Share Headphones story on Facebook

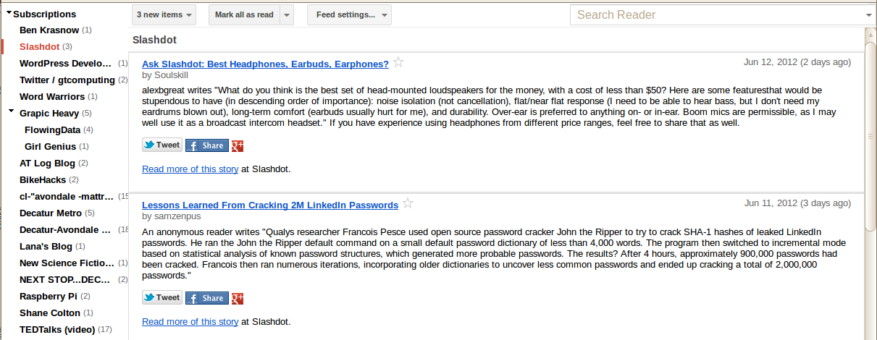coord(206,145)
